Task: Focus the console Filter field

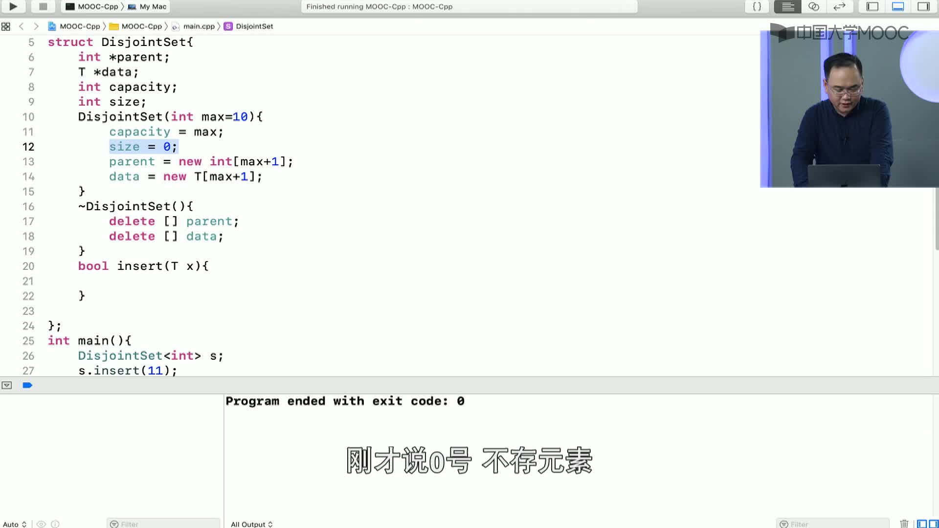Action: click(833, 524)
